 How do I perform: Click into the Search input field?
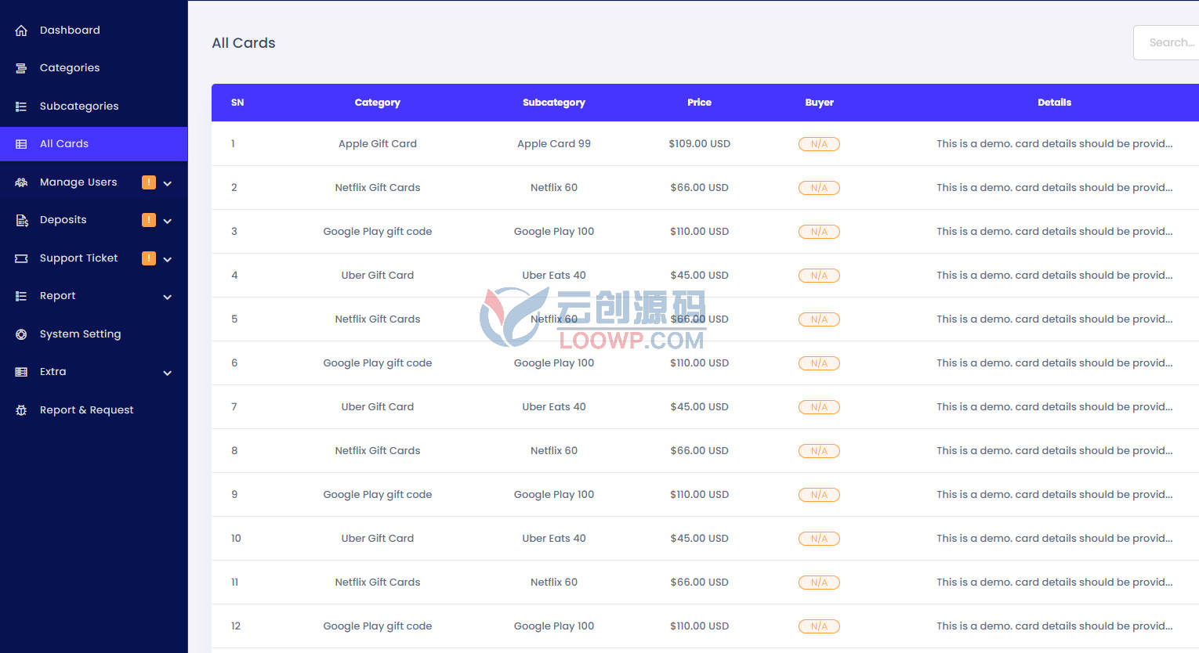1166,42
